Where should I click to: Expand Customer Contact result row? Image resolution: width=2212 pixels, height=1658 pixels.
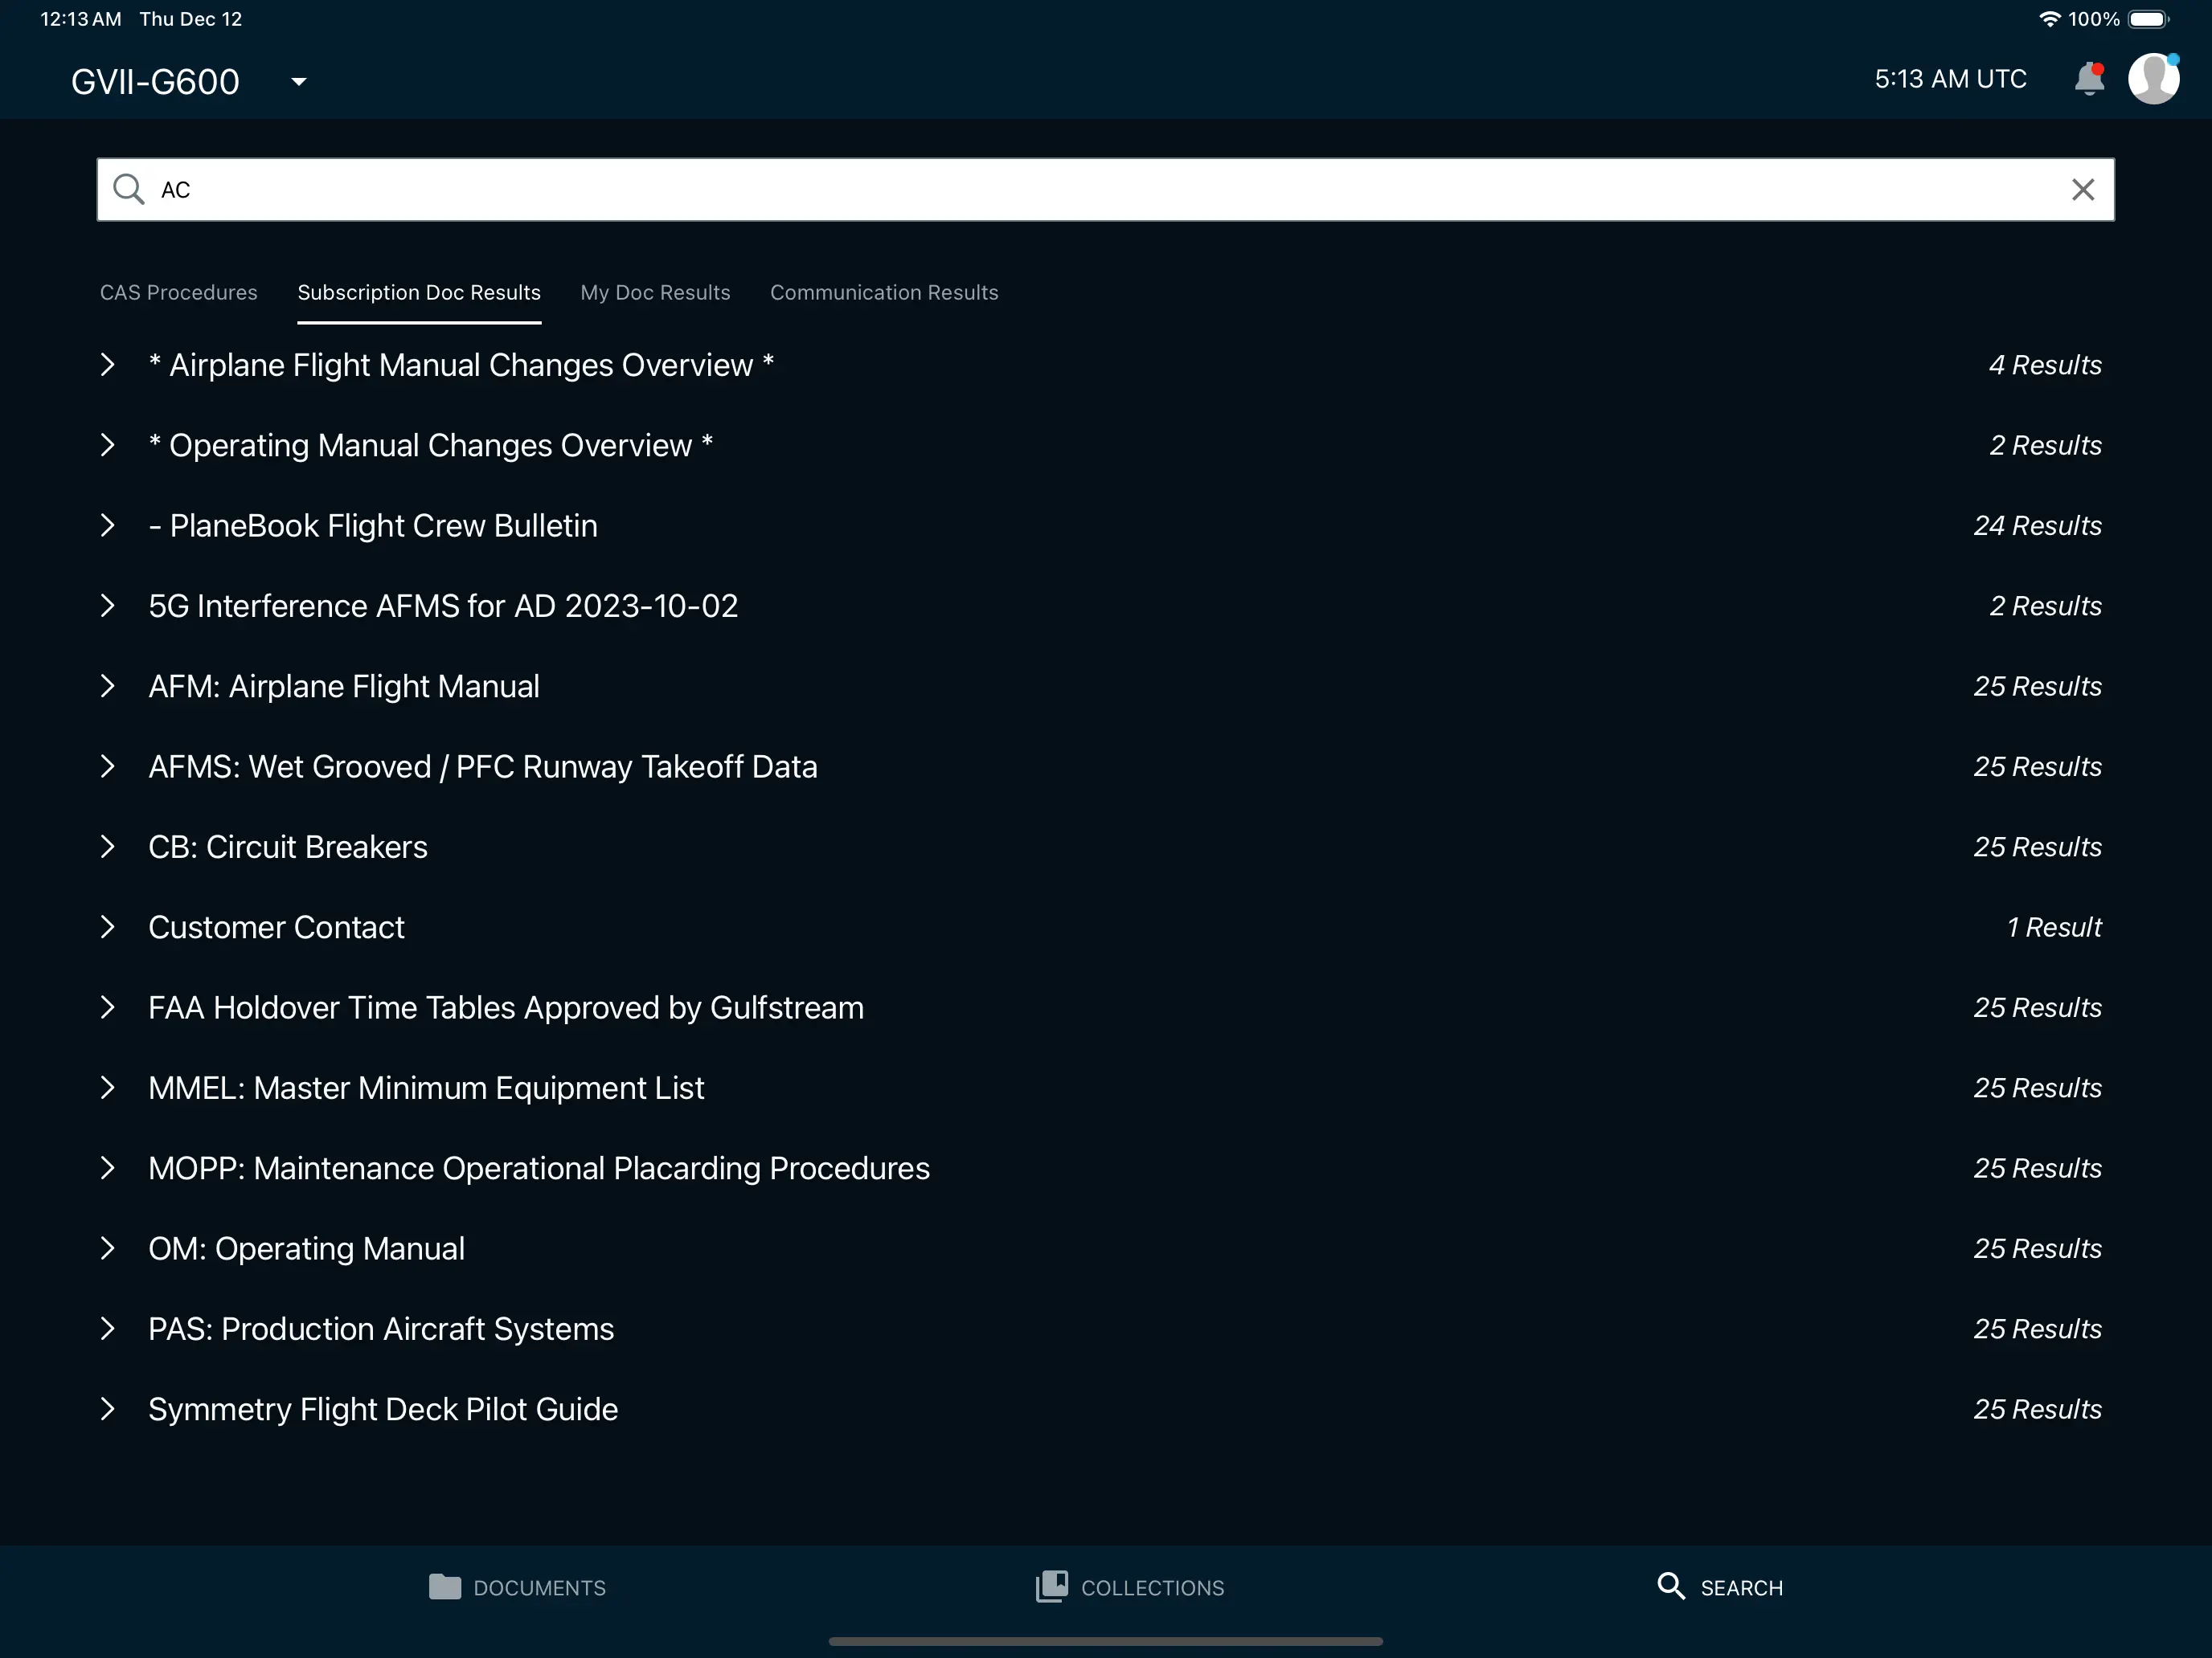point(108,928)
